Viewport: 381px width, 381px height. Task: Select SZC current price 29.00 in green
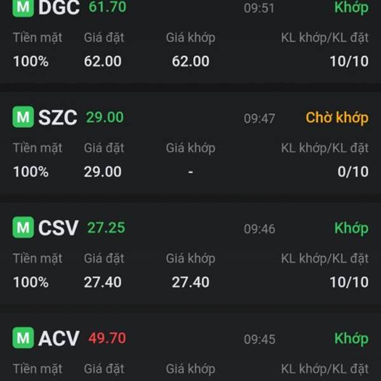point(105,117)
